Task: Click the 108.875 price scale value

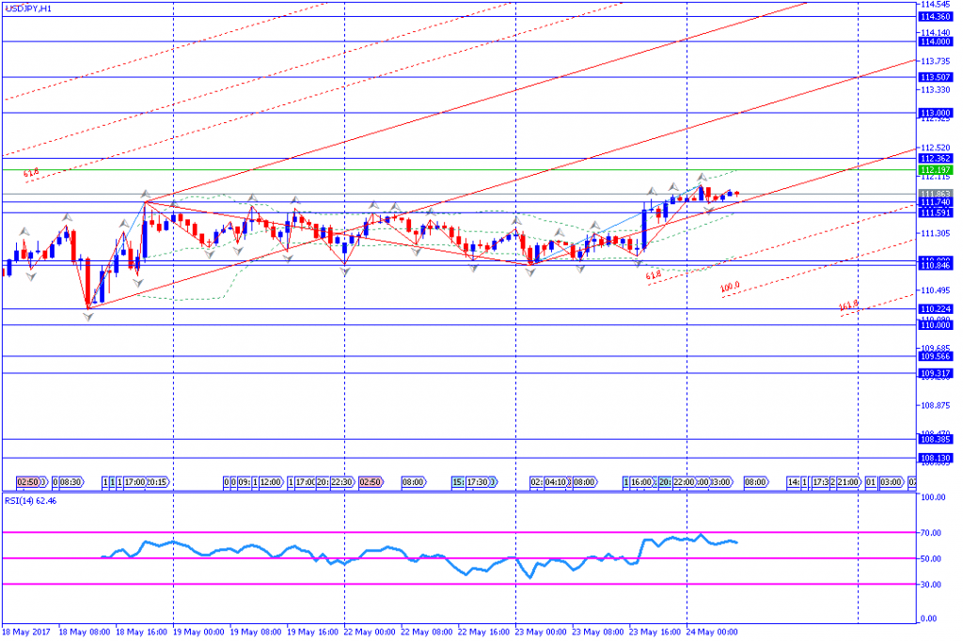Action: (x=936, y=406)
